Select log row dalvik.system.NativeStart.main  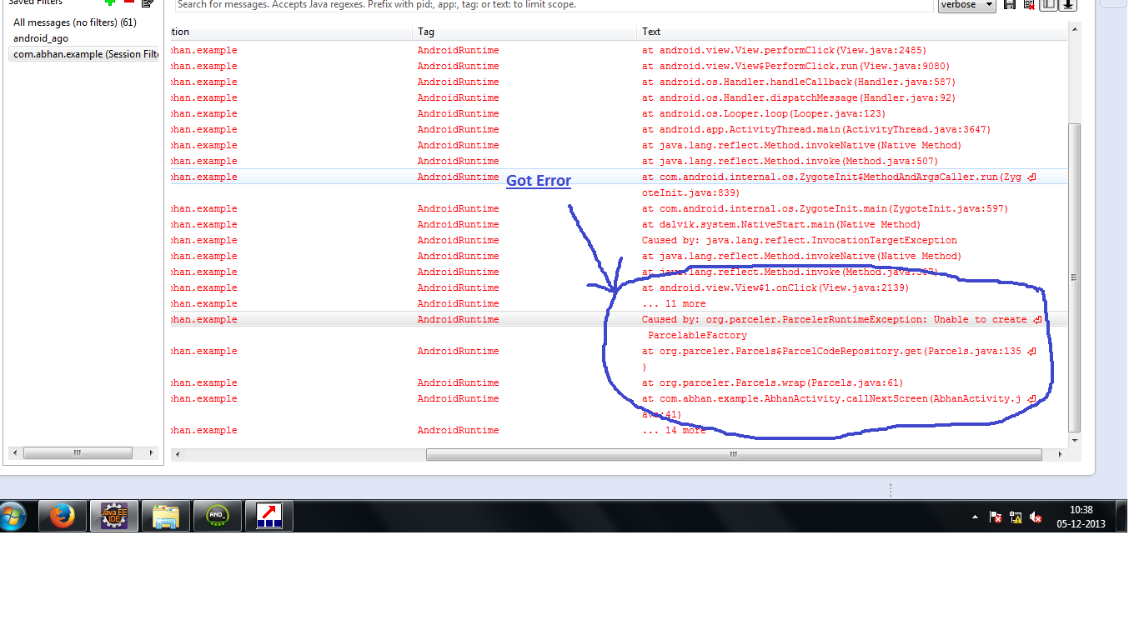click(x=619, y=224)
